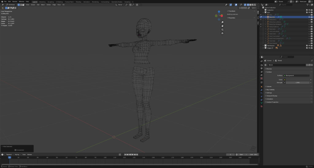This screenshot has width=314, height=168.
Task: Expand HairShapes collection in outliner
Action: 263,46
